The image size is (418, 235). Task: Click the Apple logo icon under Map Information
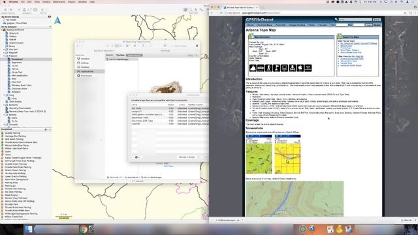[x=300, y=68]
